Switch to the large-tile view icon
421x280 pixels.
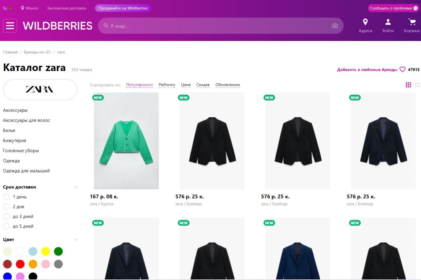[x=417, y=85]
